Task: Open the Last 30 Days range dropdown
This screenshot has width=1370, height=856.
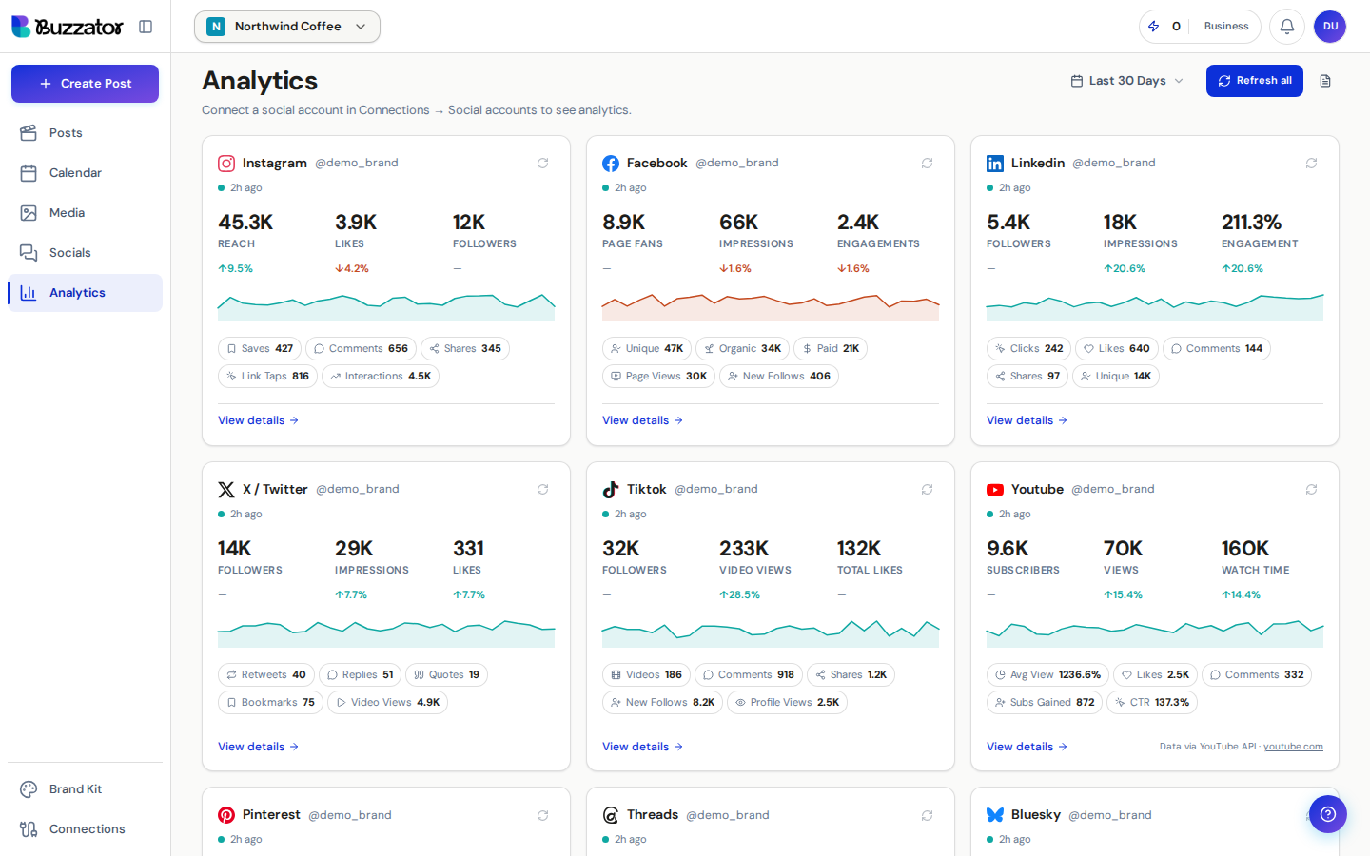Action: coord(1127,81)
